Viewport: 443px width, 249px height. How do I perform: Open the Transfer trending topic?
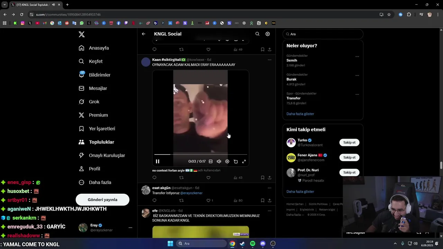293,98
